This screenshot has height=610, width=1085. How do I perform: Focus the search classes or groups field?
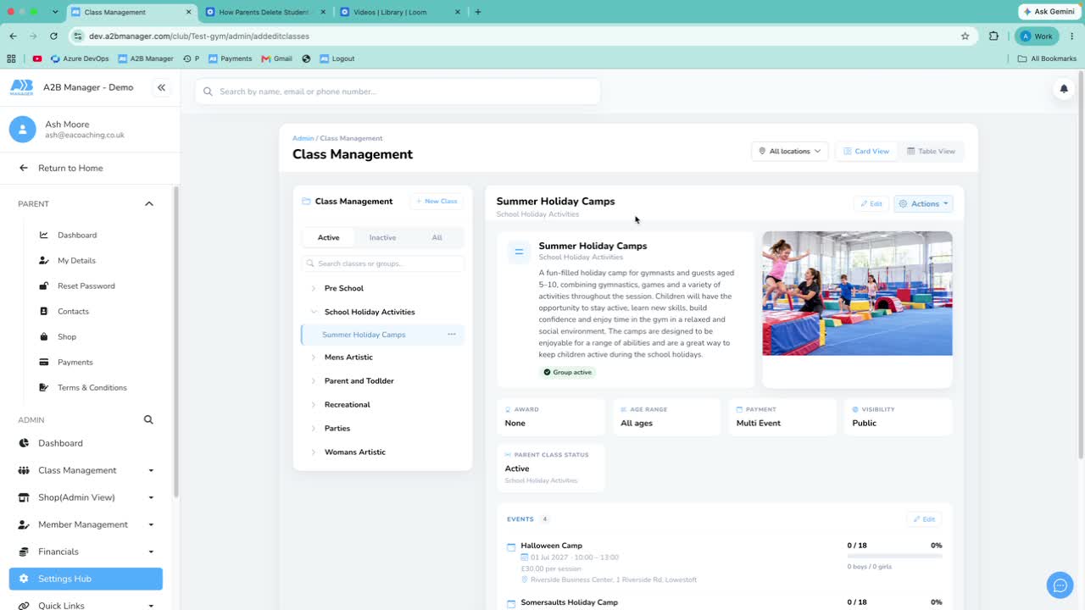coord(383,263)
